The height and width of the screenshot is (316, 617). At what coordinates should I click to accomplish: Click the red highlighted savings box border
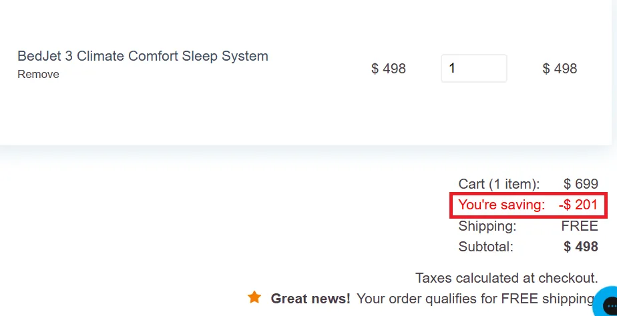pos(528,205)
